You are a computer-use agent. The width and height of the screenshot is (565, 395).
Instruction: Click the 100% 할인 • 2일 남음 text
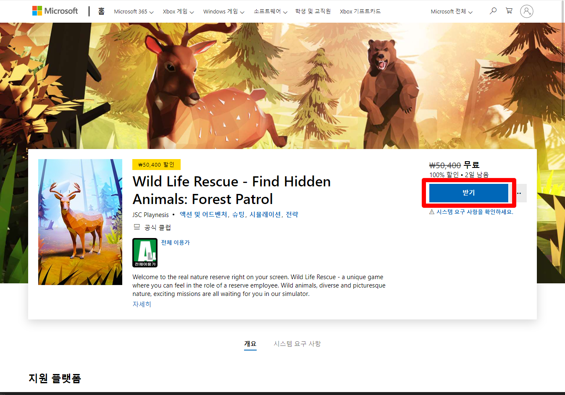click(459, 175)
